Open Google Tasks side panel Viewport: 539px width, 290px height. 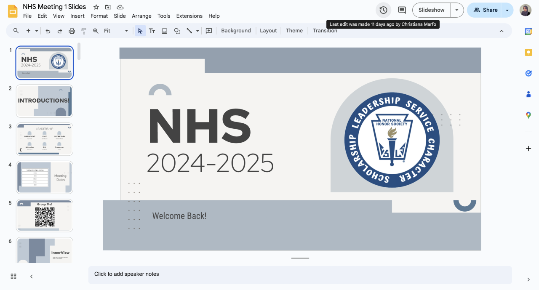click(x=528, y=73)
